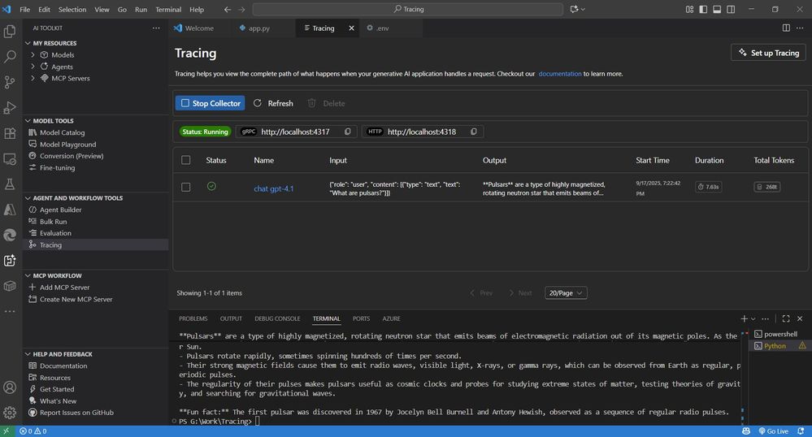The image size is (812, 437).
Task: Switch to the Problems panel tab
Action: 193,318
